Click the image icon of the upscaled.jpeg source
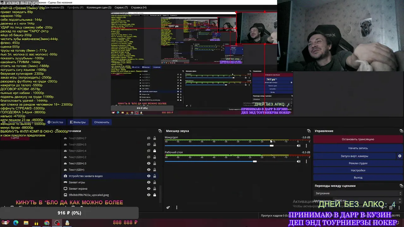404x227 pixels. pyautogui.click(x=65, y=195)
